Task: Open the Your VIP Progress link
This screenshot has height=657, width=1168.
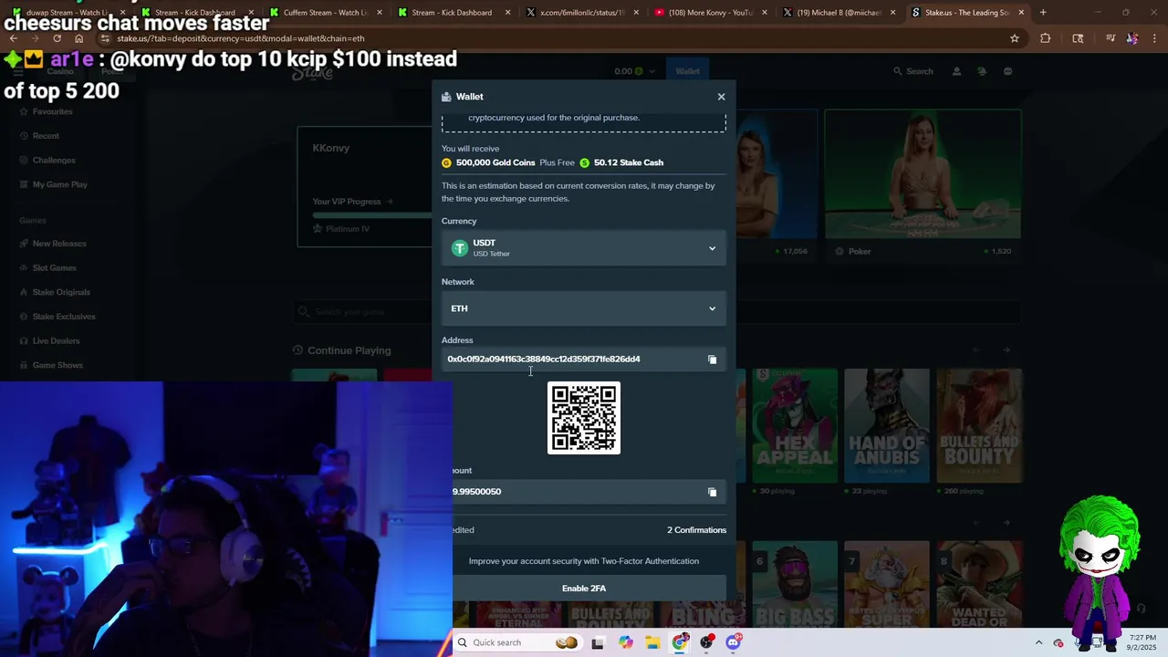Action: click(352, 202)
